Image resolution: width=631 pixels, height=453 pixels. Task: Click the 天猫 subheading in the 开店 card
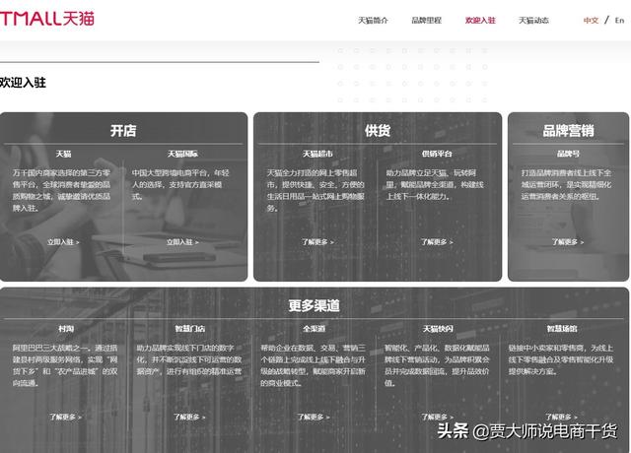pos(63,154)
